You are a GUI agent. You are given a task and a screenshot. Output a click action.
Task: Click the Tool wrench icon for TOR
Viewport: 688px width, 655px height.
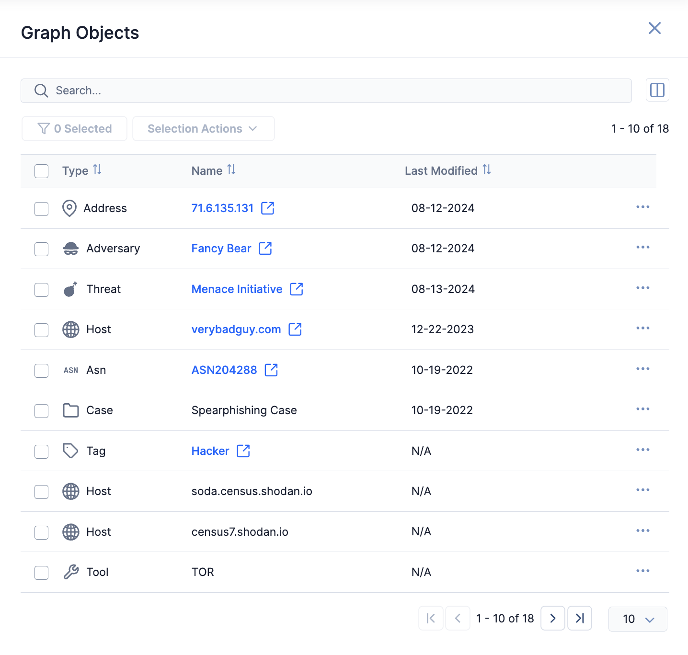tap(70, 572)
